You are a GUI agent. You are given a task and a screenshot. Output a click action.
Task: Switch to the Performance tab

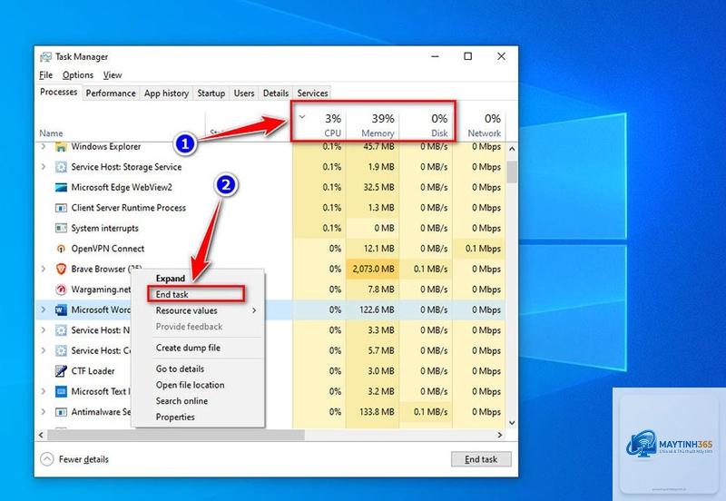point(111,93)
